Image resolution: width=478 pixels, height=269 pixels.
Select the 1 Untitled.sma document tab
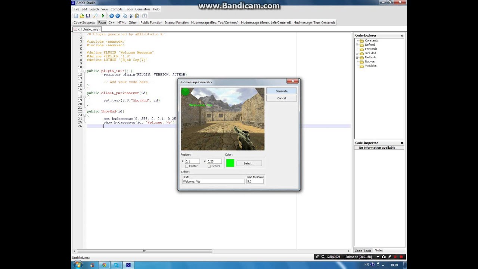pos(87,29)
